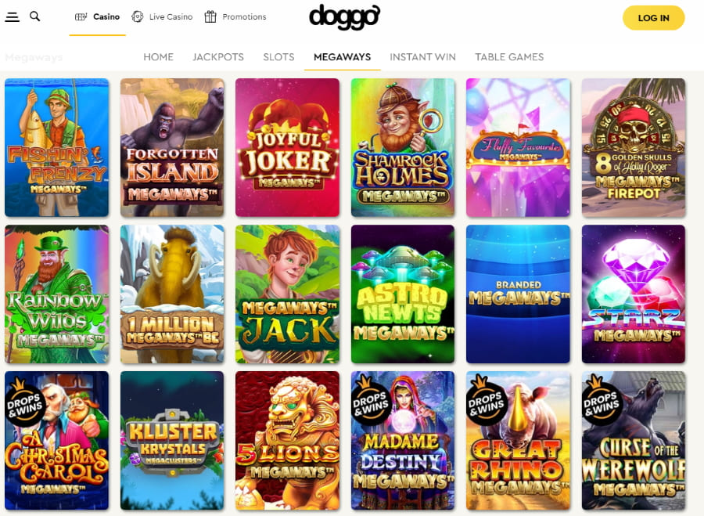704x516 pixels.
Task: Select the INSTANT WIN tab
Action: tap(422, 57)
